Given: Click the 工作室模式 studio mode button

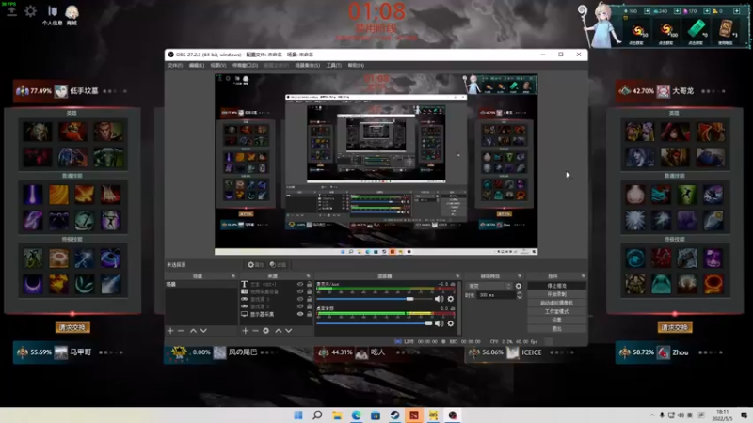Looking at the screenshot, I should click(556, 312).
